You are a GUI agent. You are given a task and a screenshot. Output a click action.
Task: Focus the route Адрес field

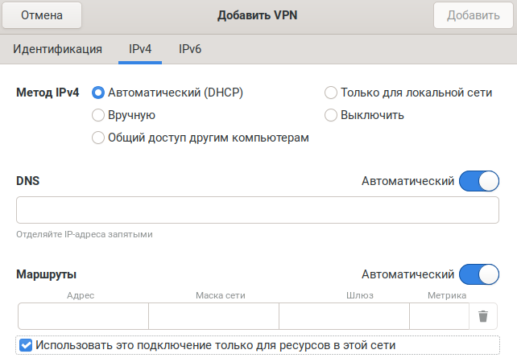click(x=83, y=316)
